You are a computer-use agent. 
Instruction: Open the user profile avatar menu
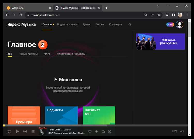coord(179,24)
